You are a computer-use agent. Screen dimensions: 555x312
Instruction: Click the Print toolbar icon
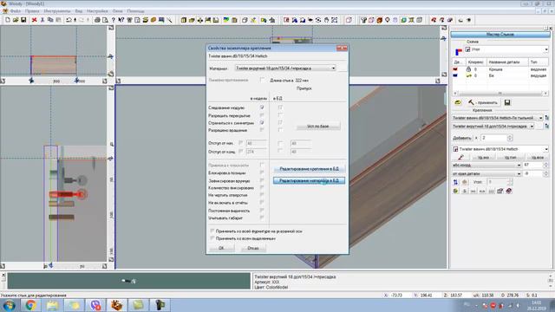97,20
